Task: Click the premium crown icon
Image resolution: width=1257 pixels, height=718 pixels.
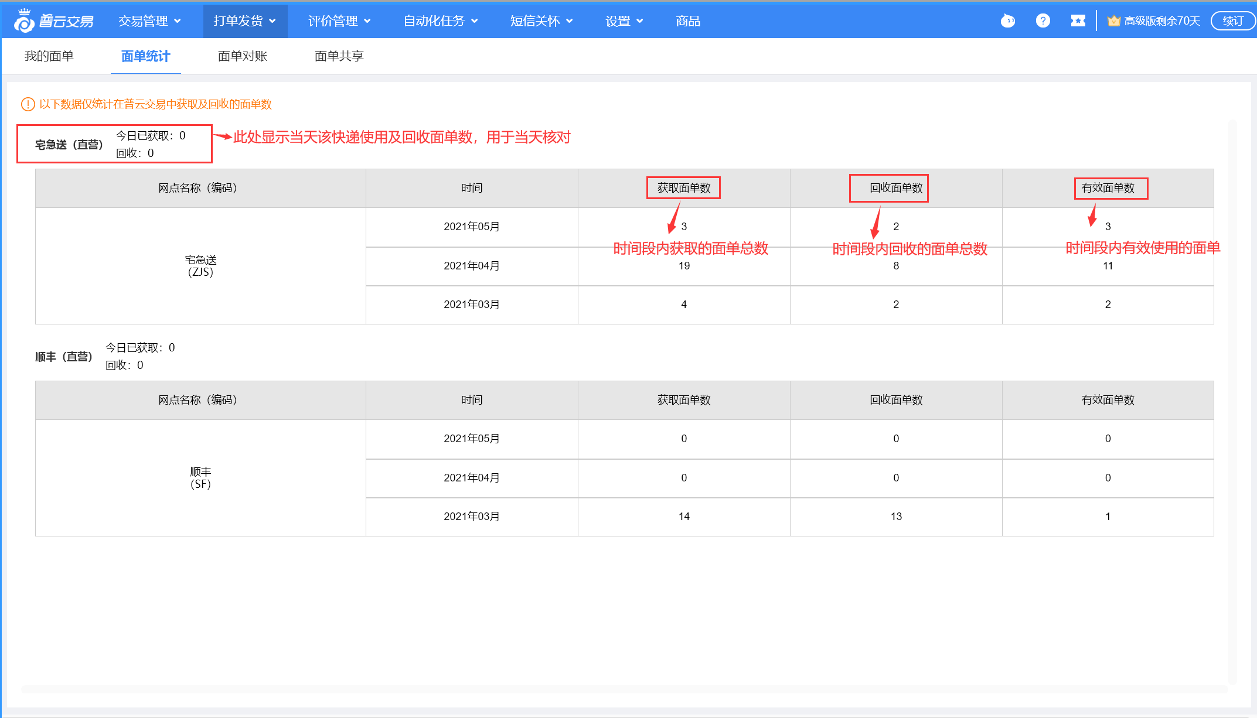Action: click(x=1113, y=21)
